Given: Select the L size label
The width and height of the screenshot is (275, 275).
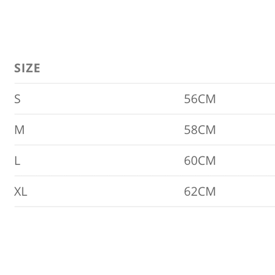Looking at the screenshot, I should tap(17, 161).
